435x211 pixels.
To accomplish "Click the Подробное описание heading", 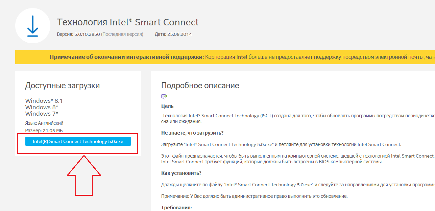I will click(200, 86).
